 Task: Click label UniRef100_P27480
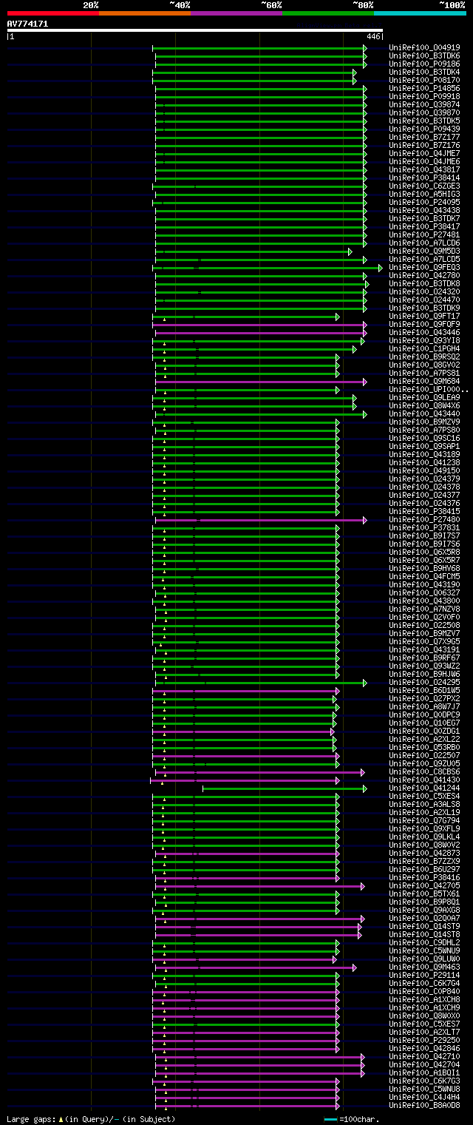[425, 520]
